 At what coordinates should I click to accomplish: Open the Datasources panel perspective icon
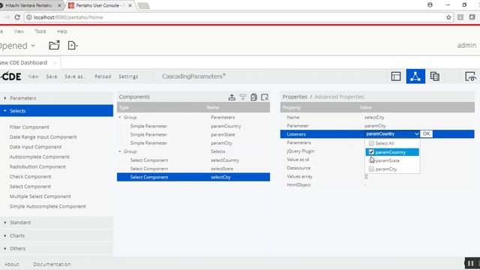point(435,76)
